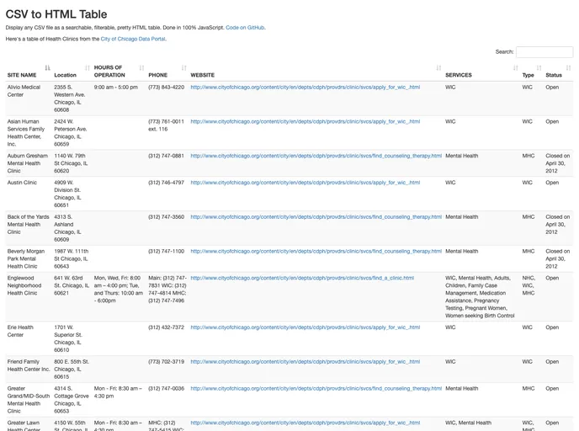Sort by the SERVICES column arrow icon
The height and width of the screenshot is (431, 579).
point(516,67)
